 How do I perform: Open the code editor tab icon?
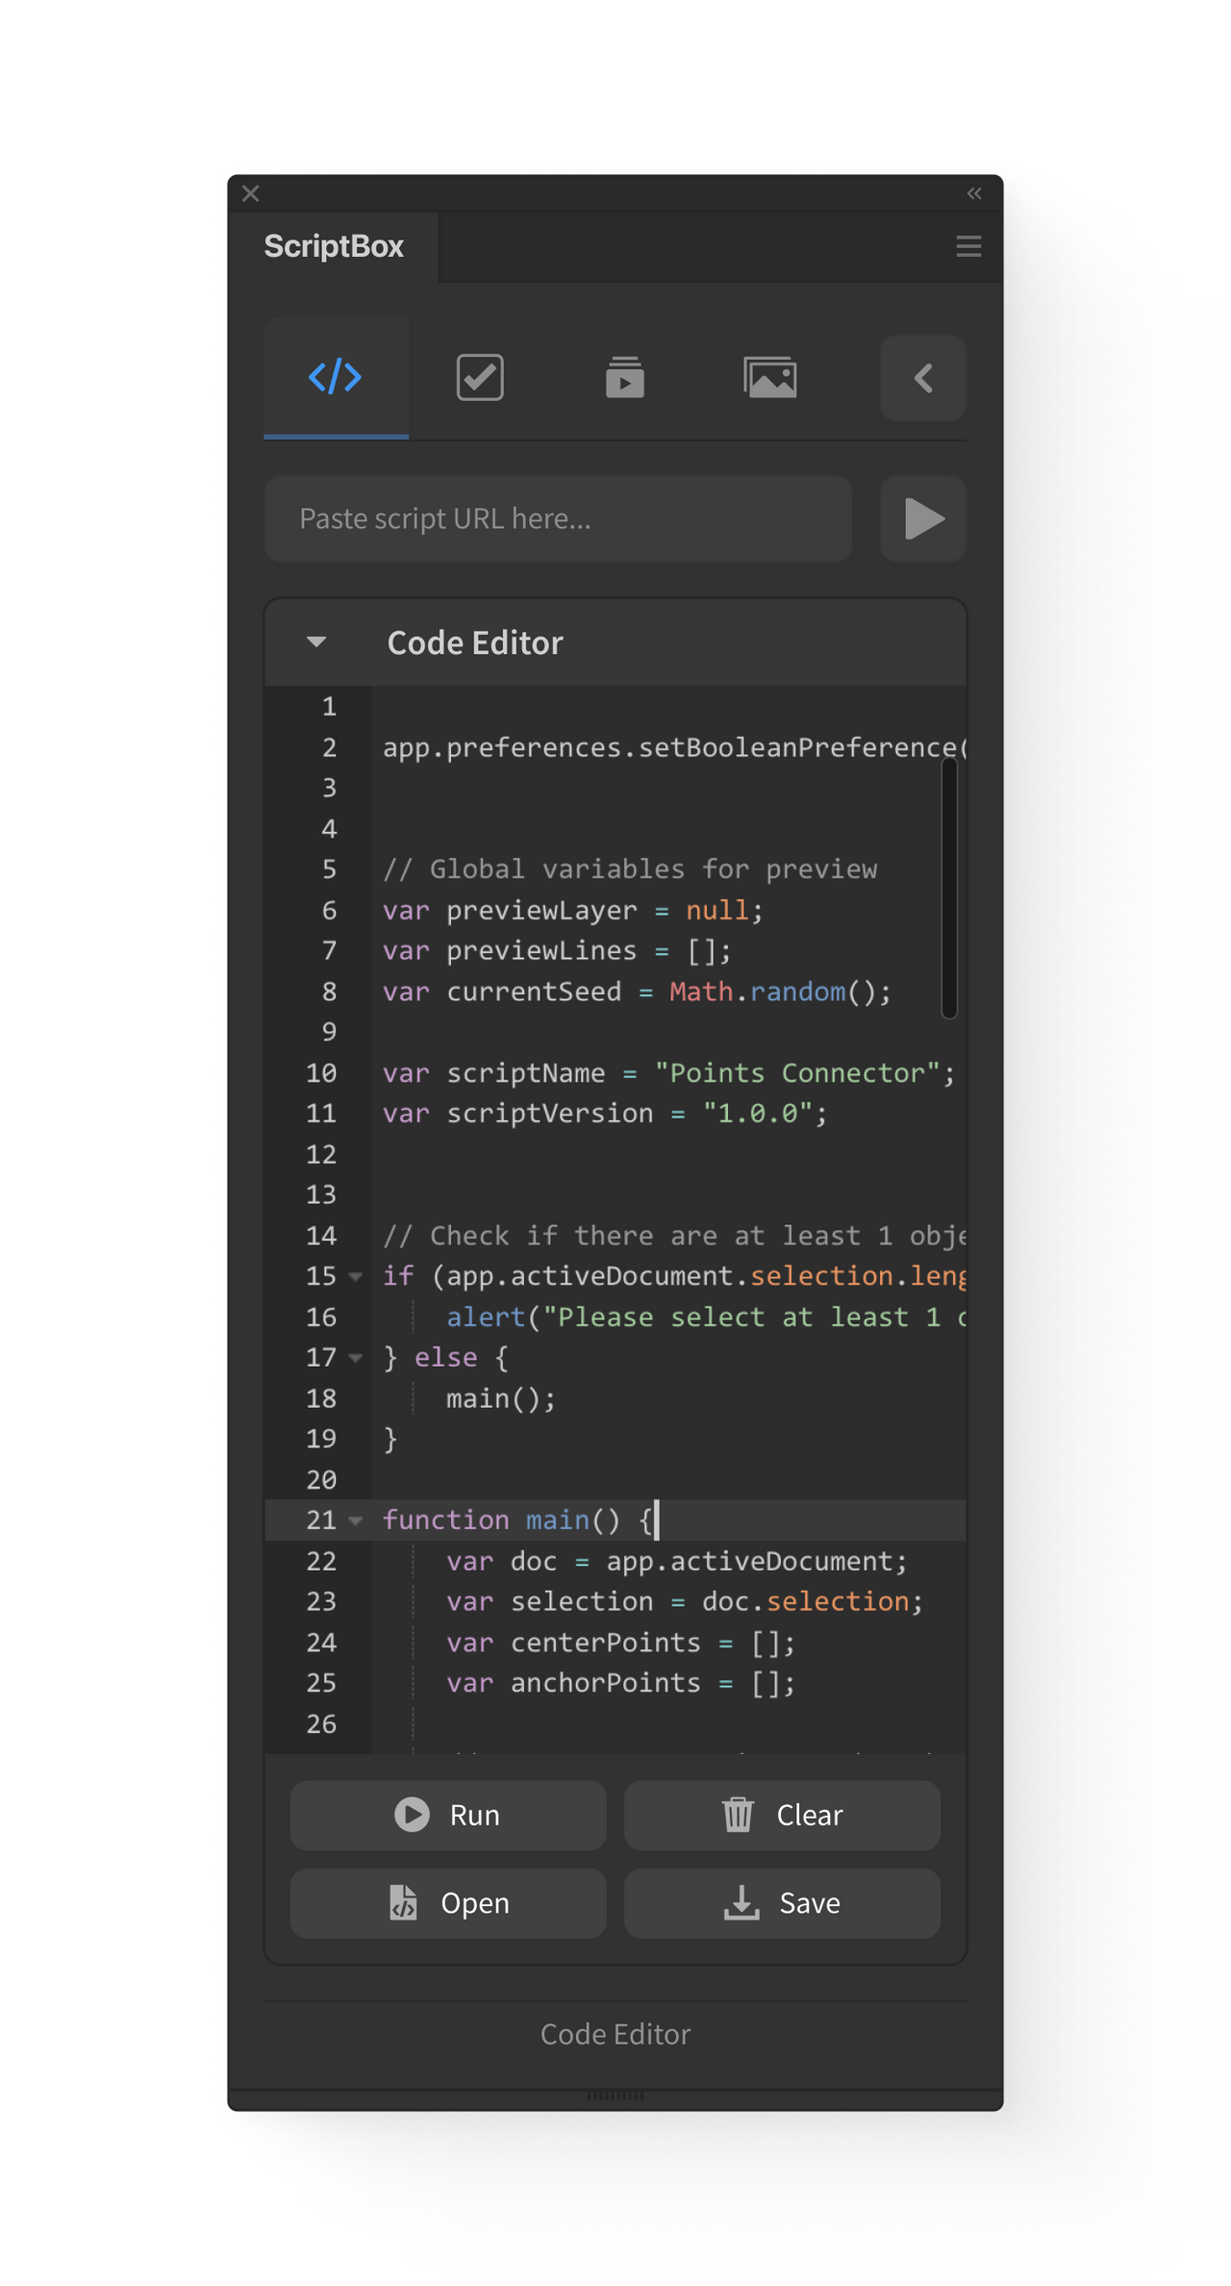(x=336, y=377)
